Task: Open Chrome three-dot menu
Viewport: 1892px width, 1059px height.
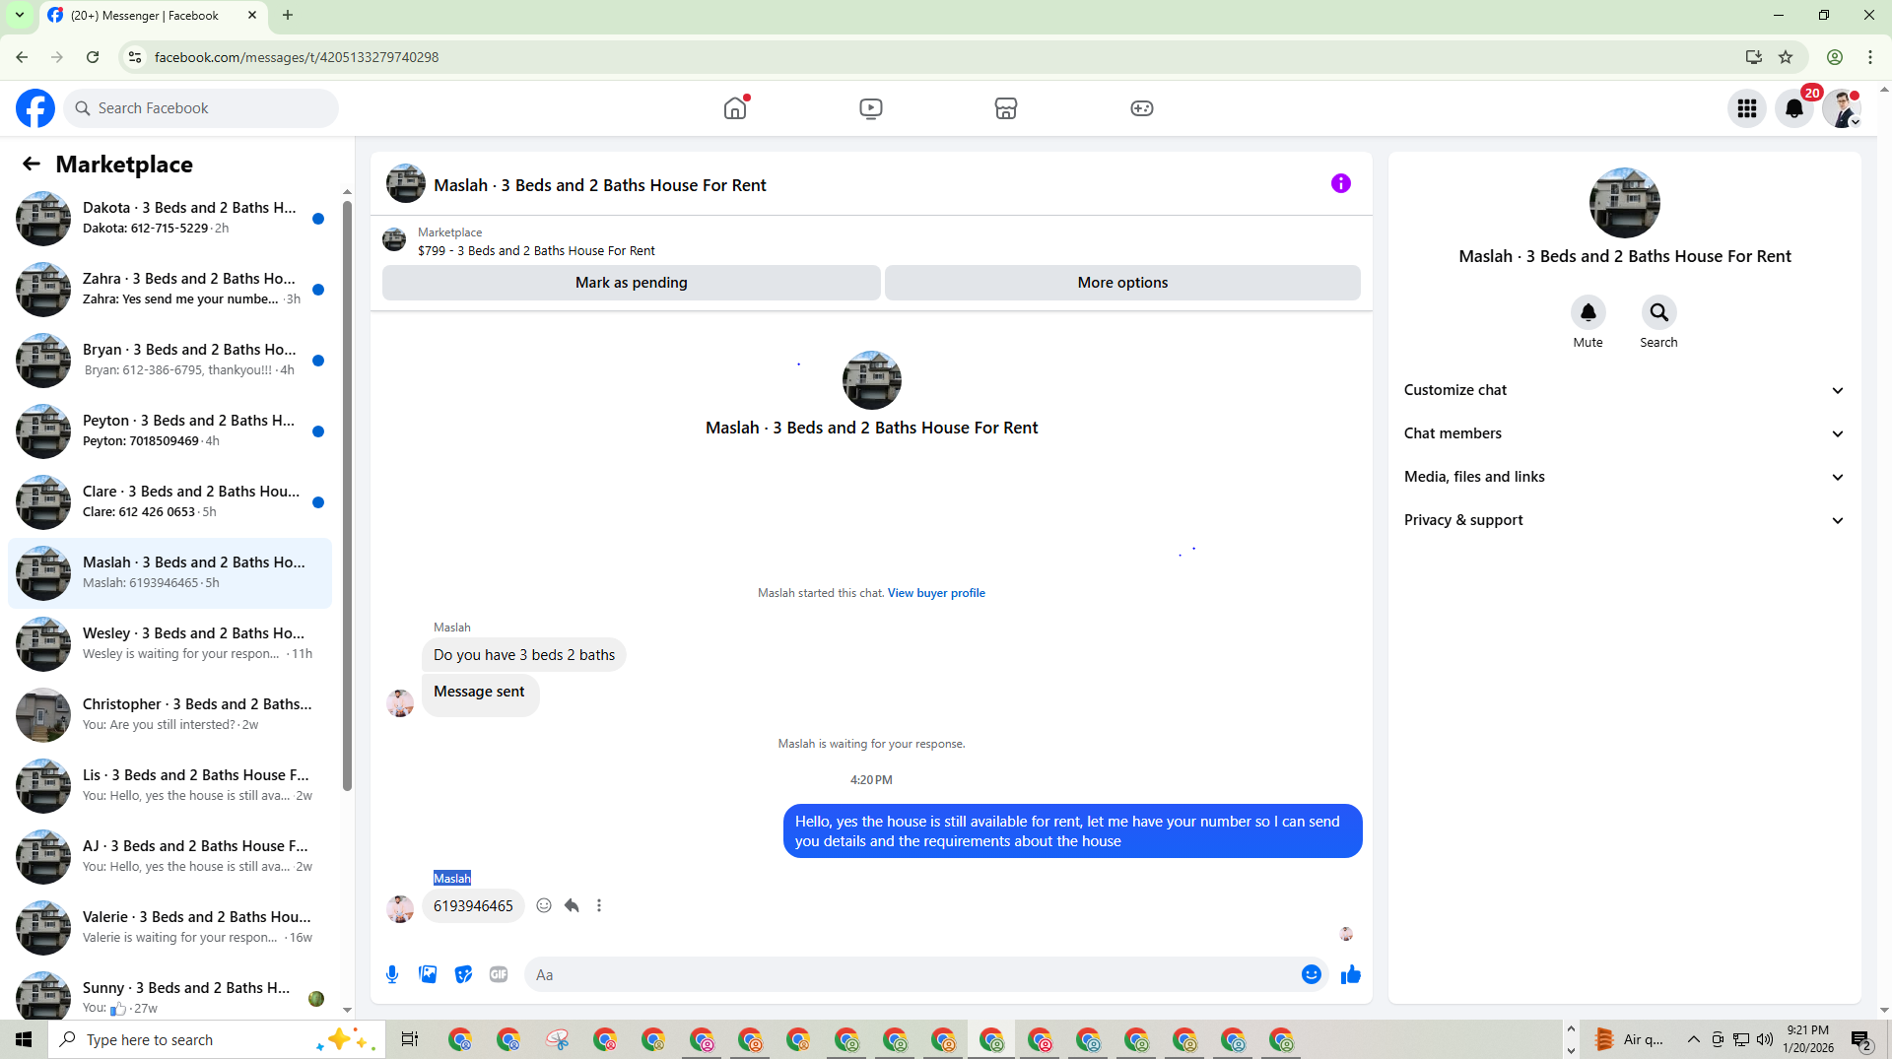Action: 1870,57
